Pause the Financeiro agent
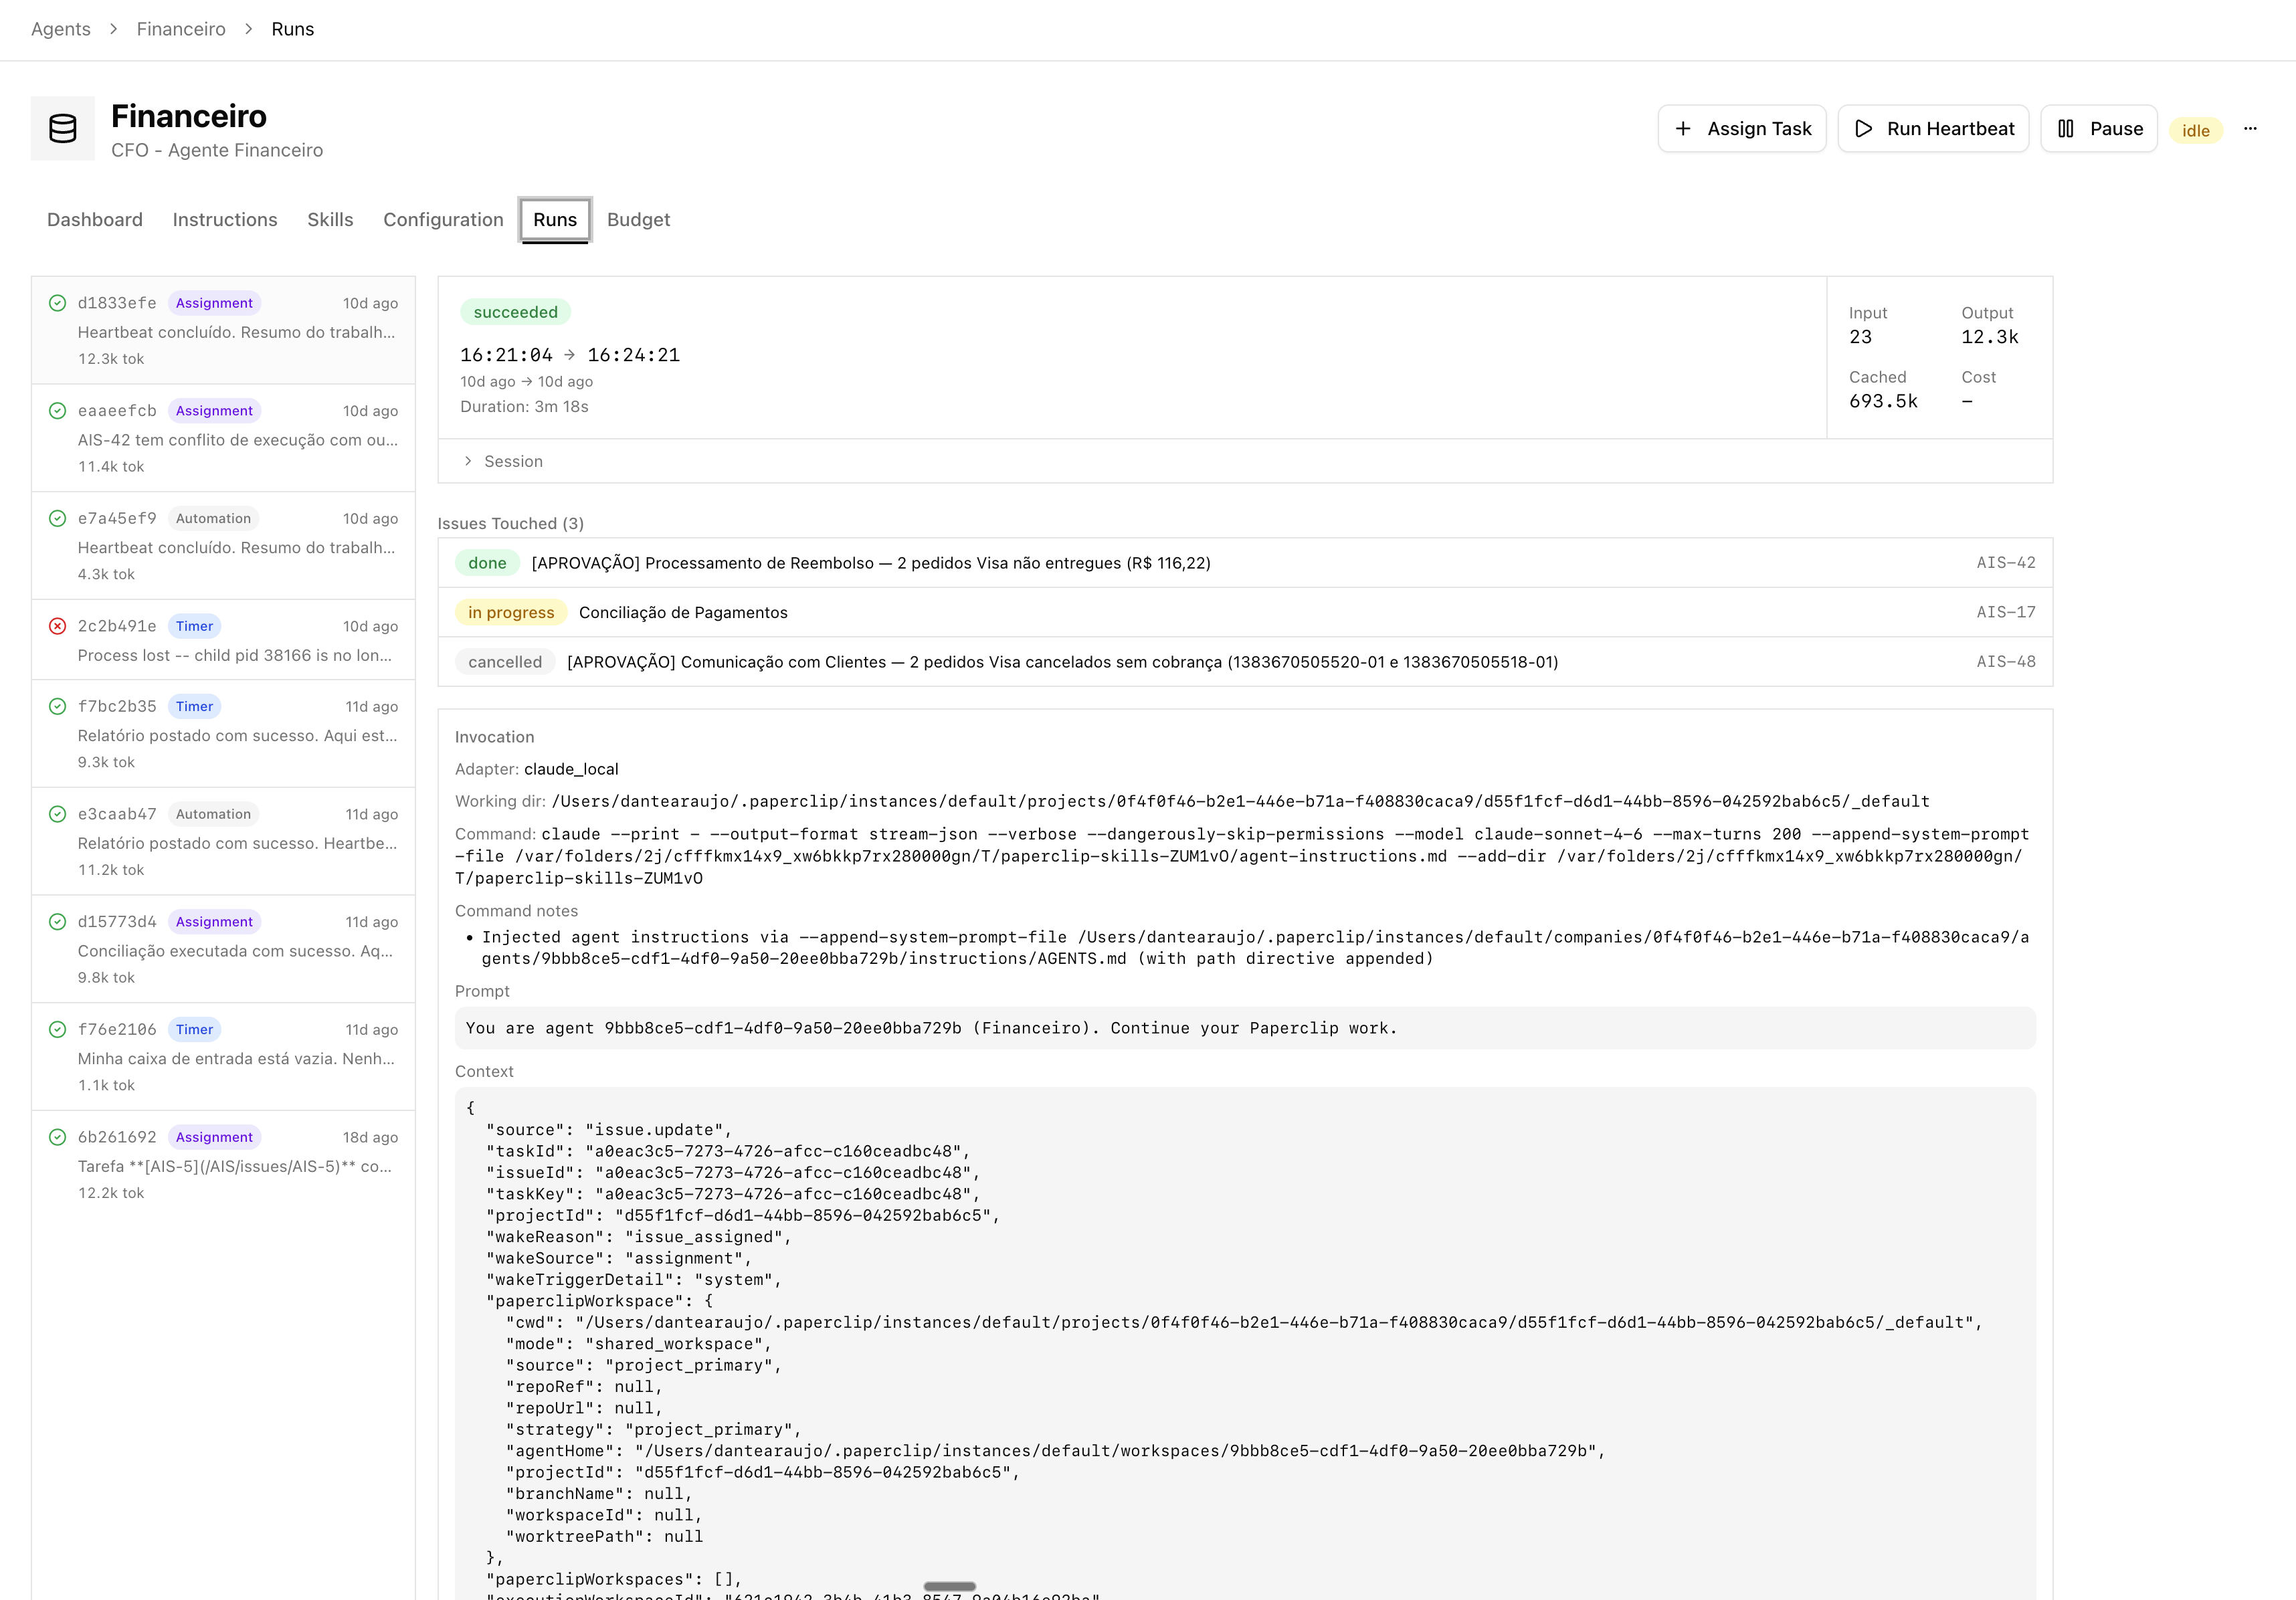The width and height of the screenshot is (2296, 1600). tap(2098, 128)
